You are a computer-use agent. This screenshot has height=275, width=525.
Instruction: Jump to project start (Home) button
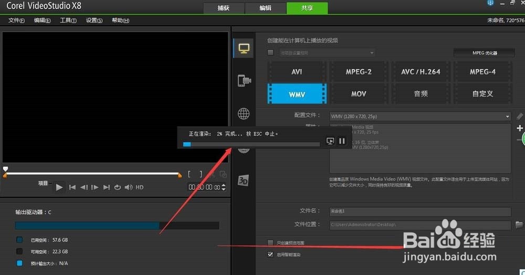[72, 187]
